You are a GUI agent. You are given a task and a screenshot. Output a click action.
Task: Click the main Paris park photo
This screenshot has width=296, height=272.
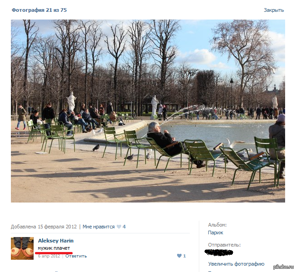(148, 111)
